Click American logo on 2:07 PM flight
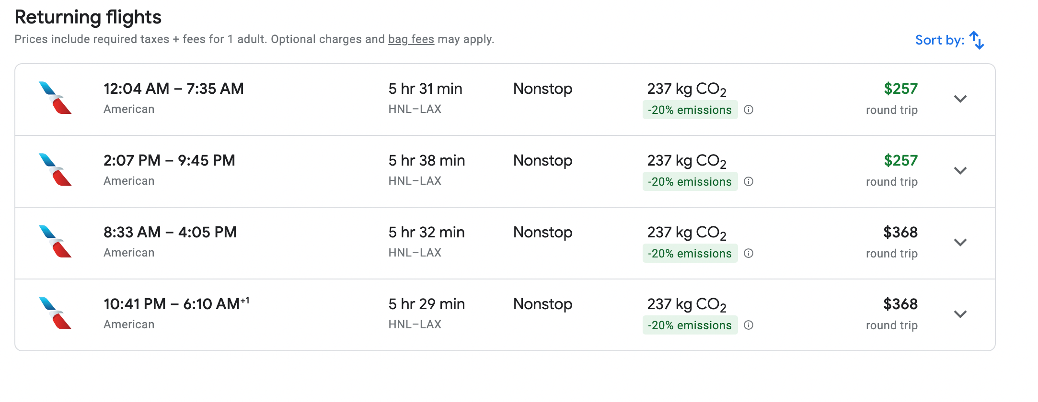The height and width of the screenshot is (402, 1038). click(x=55, y=170)
